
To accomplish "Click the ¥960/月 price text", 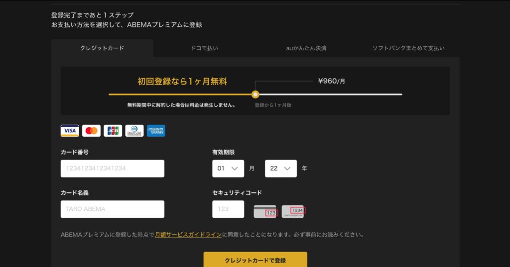I will pyautogui.click(x=331, y=81).
